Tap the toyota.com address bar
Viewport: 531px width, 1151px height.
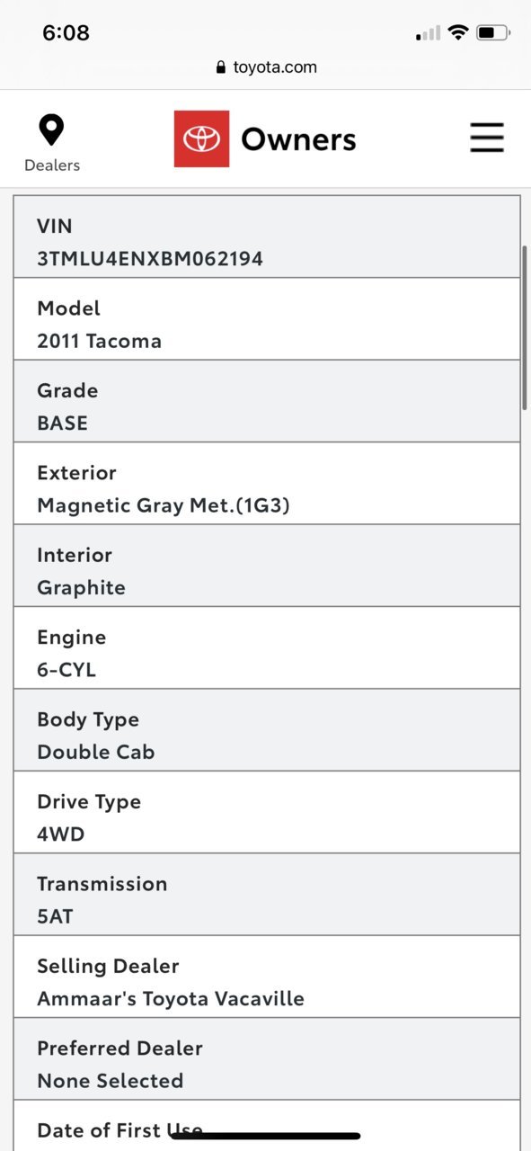pos(266,67)
